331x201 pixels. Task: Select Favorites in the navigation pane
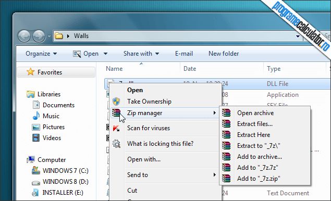click(56, 72)
